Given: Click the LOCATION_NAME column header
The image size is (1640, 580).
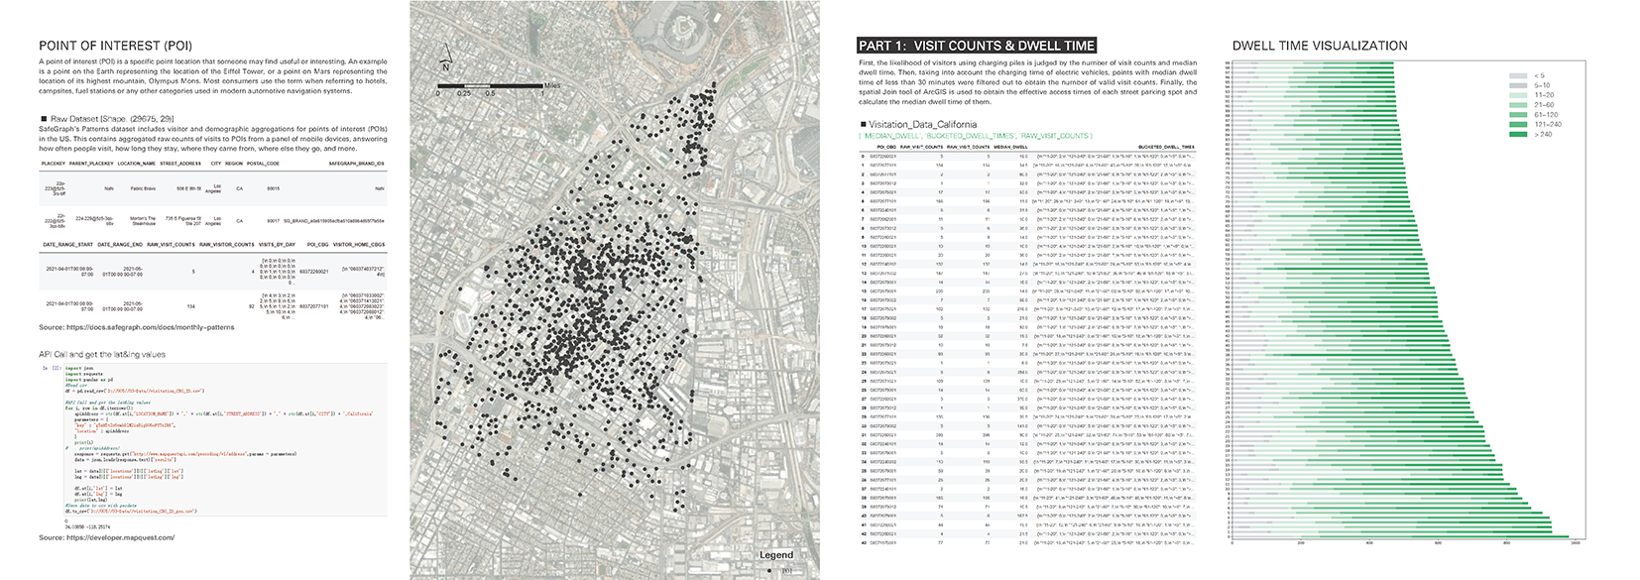Looking at the screenshot, I should coord(136,164).
